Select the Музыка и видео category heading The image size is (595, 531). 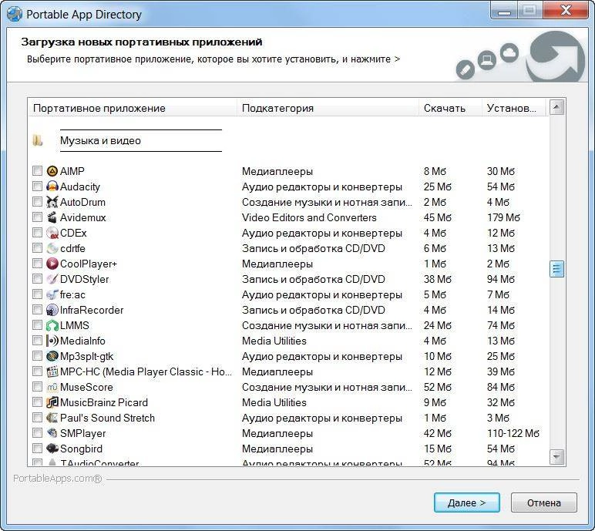[x=100, y=141]
